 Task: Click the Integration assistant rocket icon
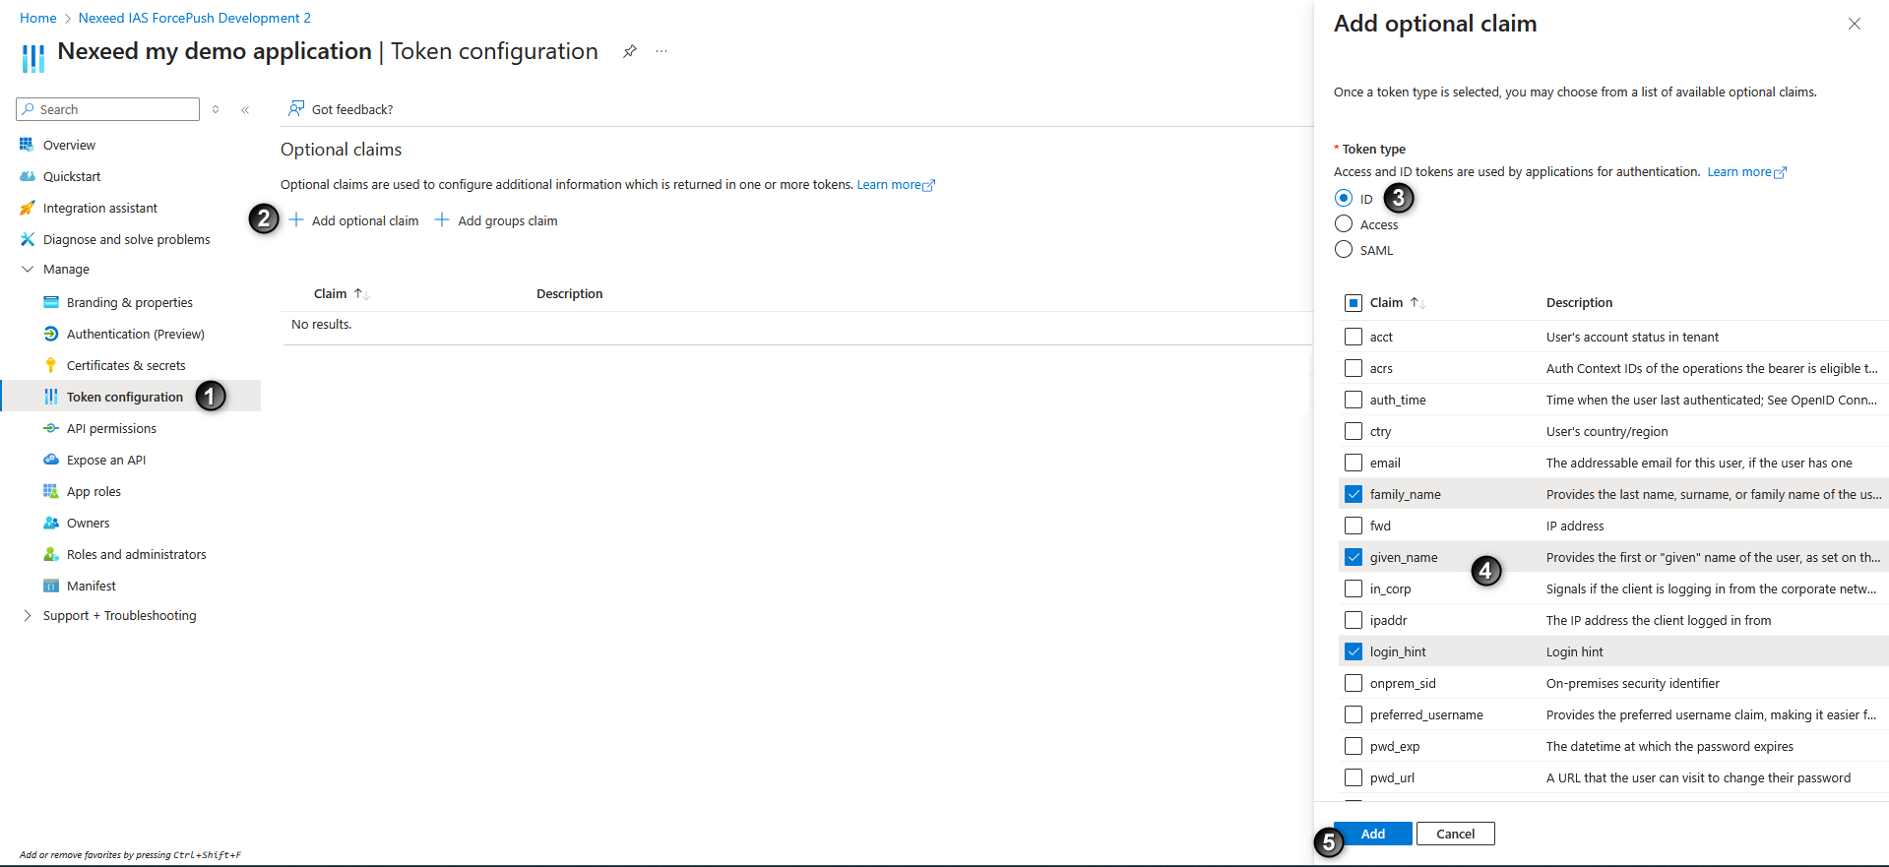pos(27,208)
